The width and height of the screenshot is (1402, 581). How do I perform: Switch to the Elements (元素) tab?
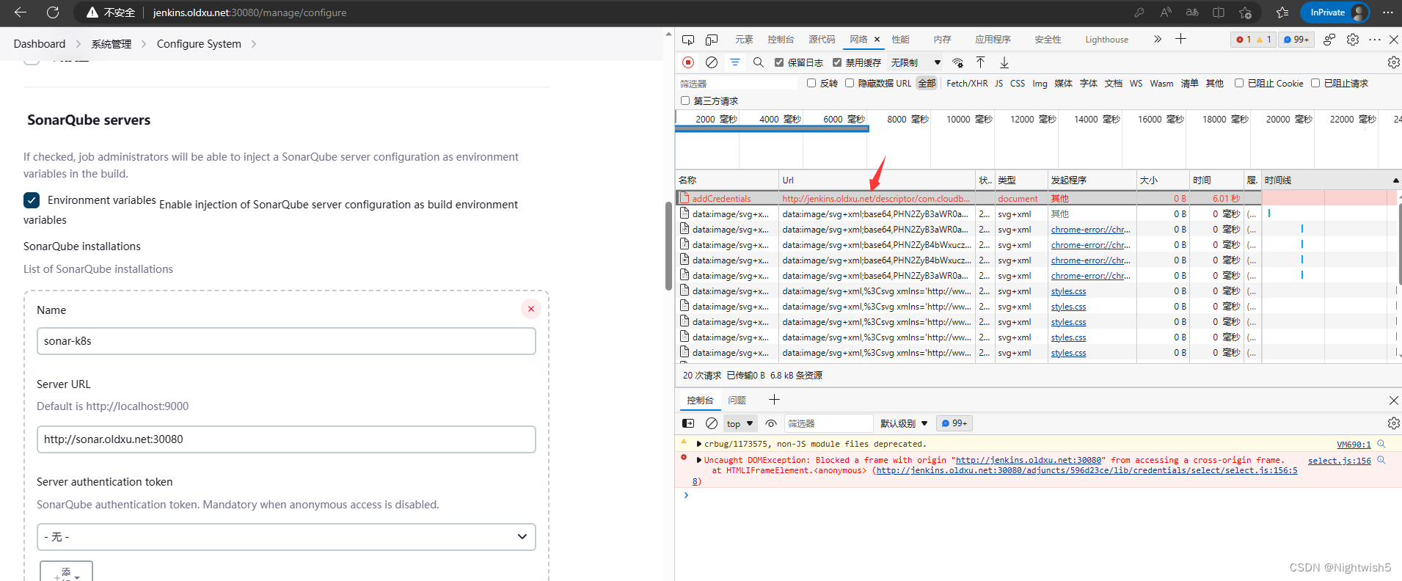(744, 40)
